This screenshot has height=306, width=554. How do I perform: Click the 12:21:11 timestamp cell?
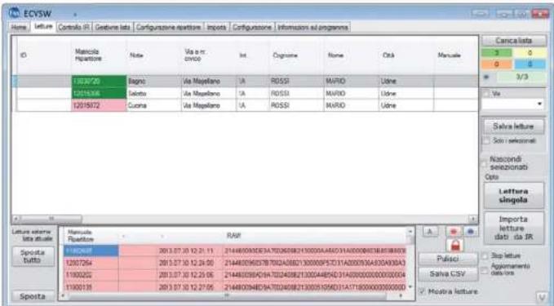189,251
